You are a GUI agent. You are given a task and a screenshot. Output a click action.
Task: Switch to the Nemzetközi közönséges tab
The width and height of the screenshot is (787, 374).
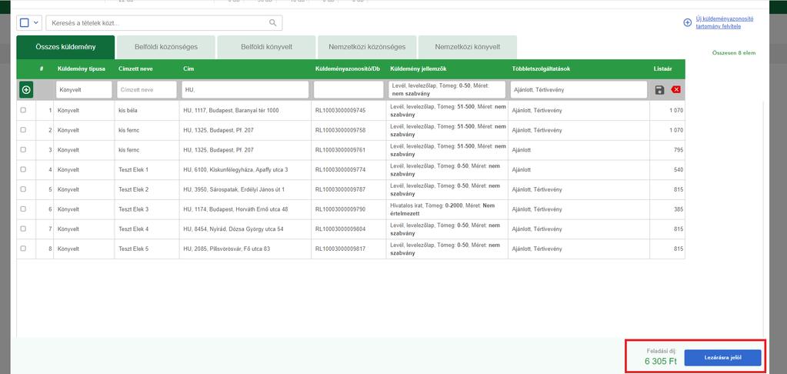tap(367, 47)
